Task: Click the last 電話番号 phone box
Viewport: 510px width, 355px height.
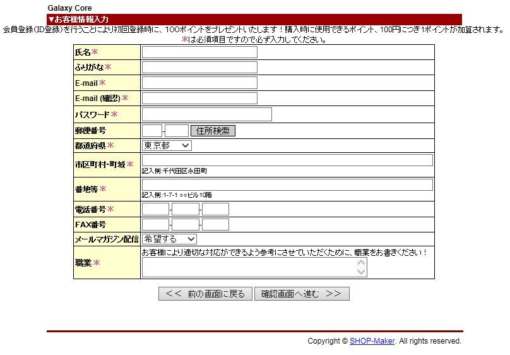Action: [215, 209]
